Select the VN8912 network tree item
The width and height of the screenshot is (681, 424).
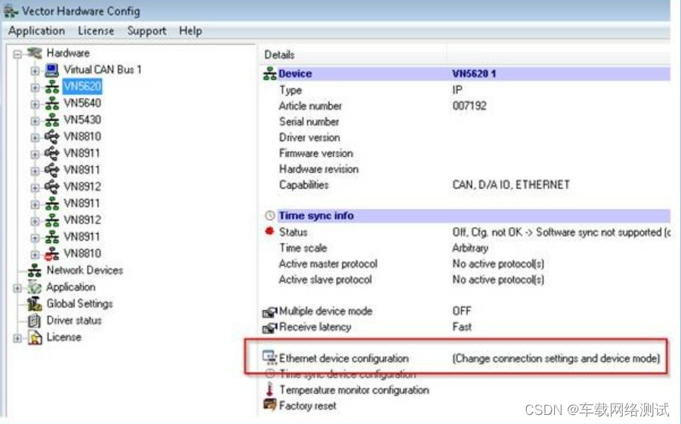point(82,220)
